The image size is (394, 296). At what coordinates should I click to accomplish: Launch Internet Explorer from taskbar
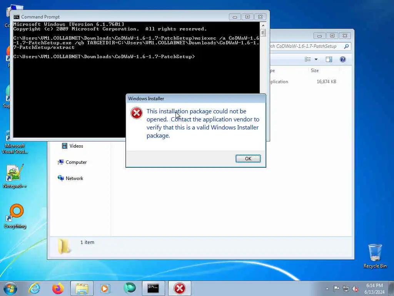click(x=34, y=288)
